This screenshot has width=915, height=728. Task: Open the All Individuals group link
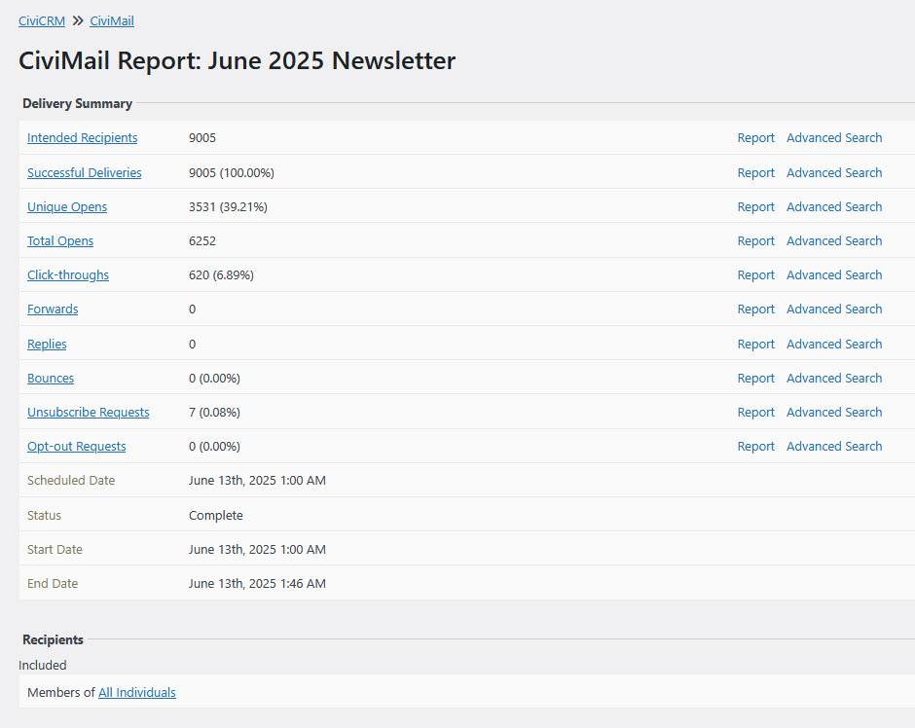tap(137, 693)
